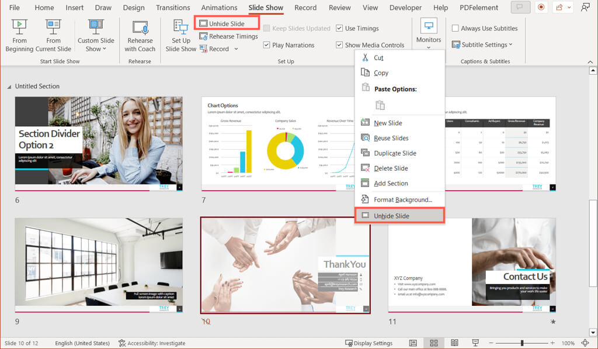Click the paste option clipboard icon
598x349 pixels.
380,105
